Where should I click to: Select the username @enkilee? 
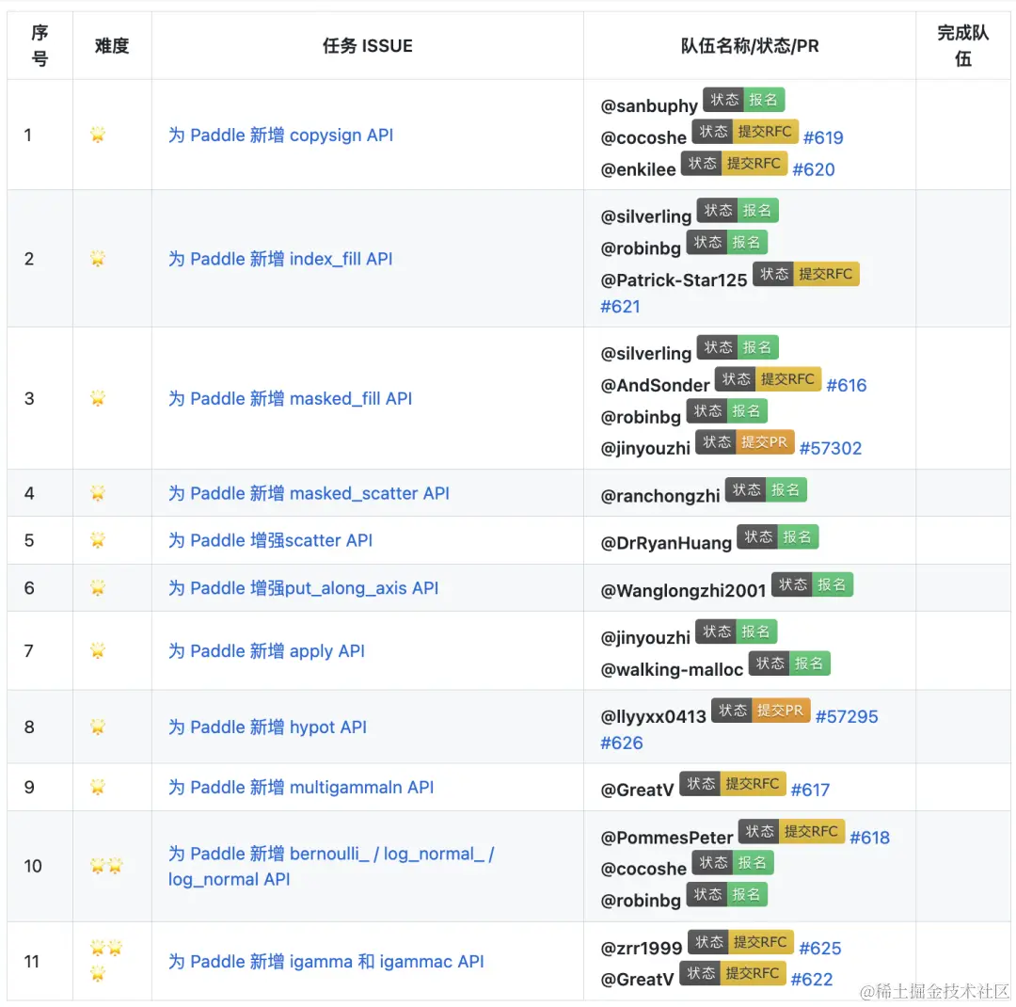tap(638, 169)
